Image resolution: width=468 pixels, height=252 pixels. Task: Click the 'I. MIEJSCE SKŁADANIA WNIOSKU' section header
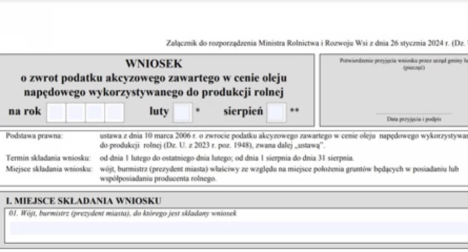tap(84, 201)
